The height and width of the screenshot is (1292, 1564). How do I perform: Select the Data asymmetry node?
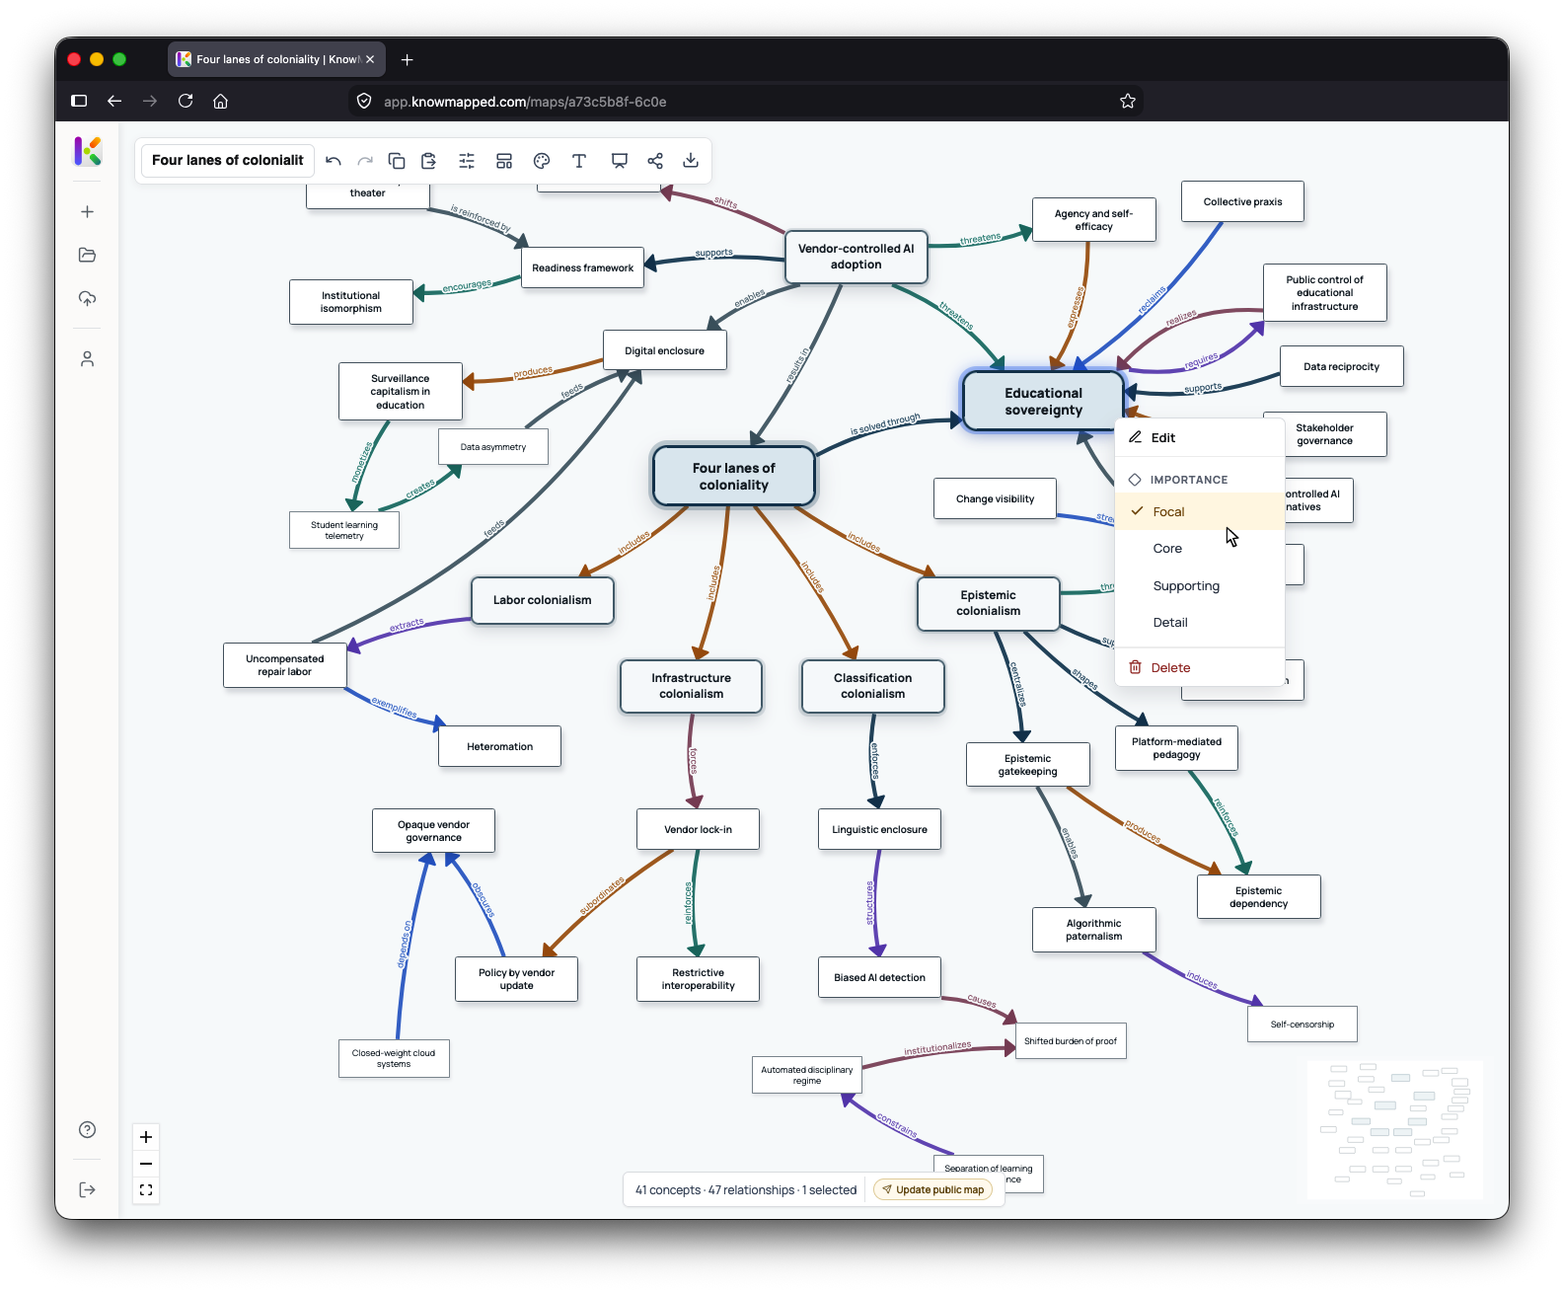click(x=493, y=448)
